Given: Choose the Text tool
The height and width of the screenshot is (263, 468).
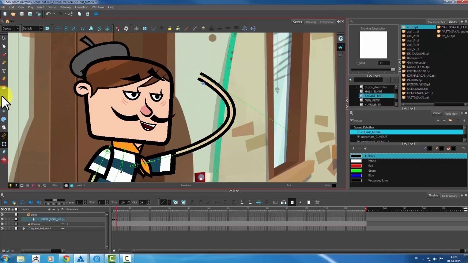Looking at the screenshot, I should pyautogui.click(x=4, y=71).
